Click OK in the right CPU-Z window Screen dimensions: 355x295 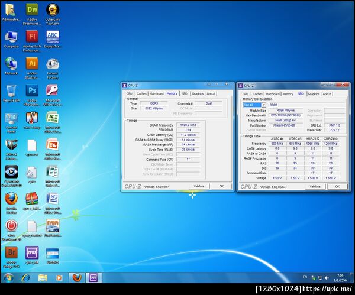tap(337, 186)
